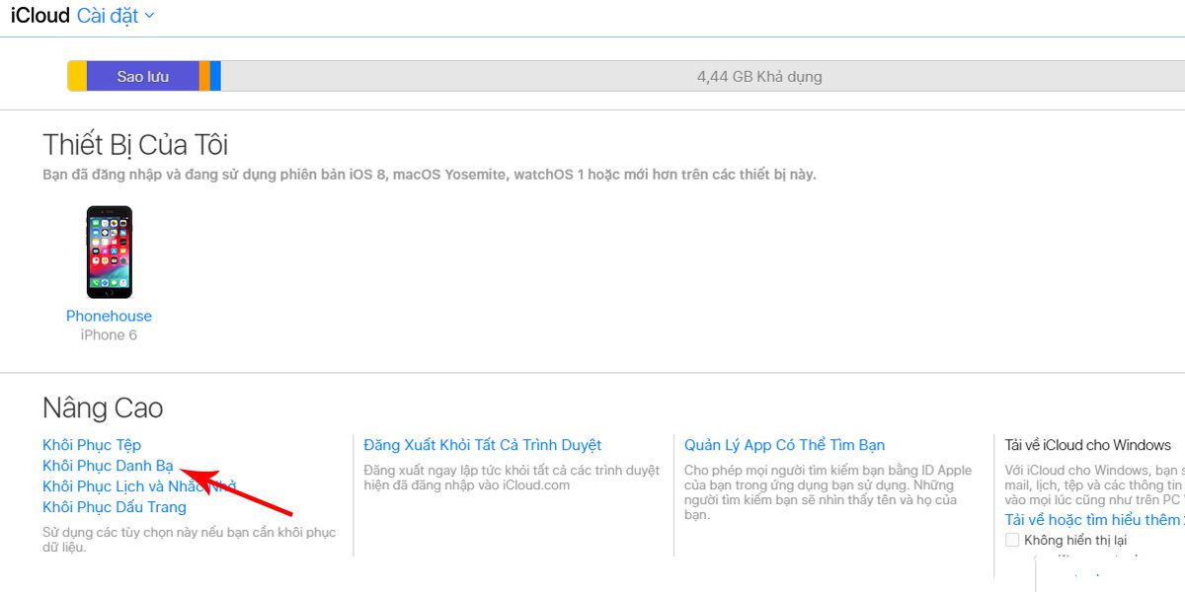Select the blue storage segment in the bar
Screen dimensions: 1185x592
(x=215, y=76)
